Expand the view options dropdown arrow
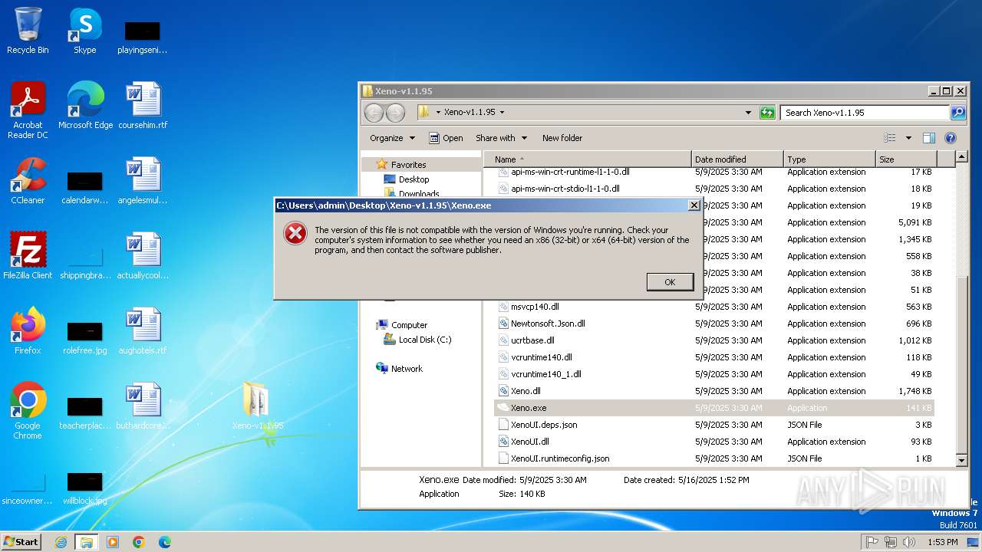The image size is (982, 552). coord(908,138)
